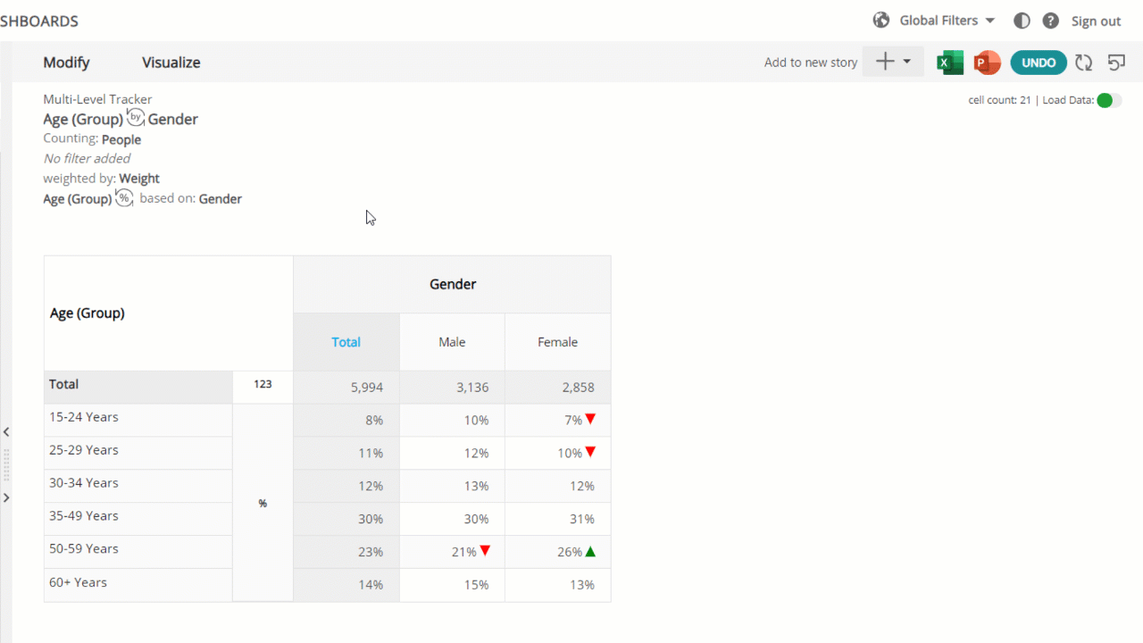Select the Female column header
Image resolution: width=1143 pixels, height=643 pixels.
pyautogui.click(x=558, y=342)
